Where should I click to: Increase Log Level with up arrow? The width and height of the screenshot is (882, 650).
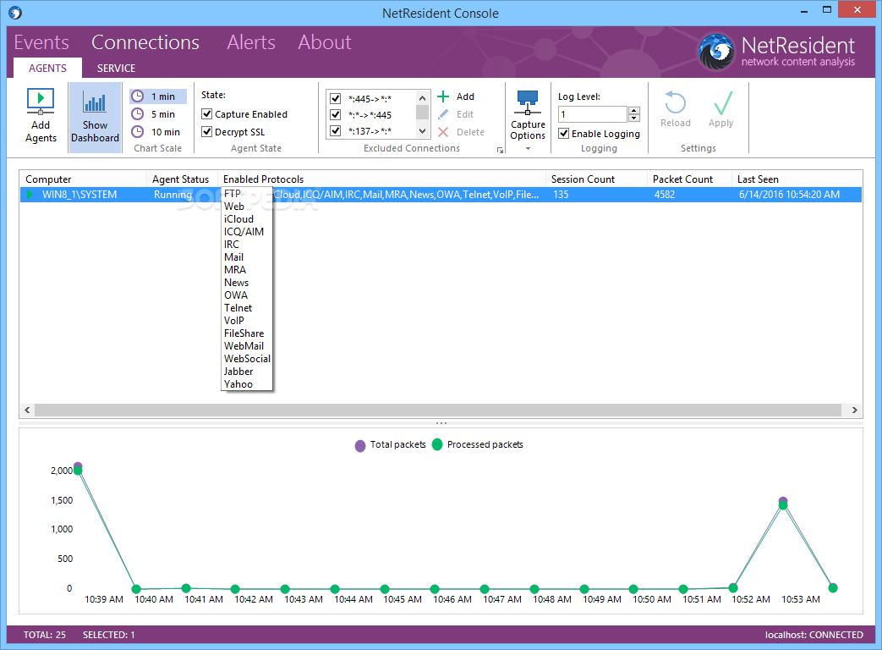click(x=634, y=110)
